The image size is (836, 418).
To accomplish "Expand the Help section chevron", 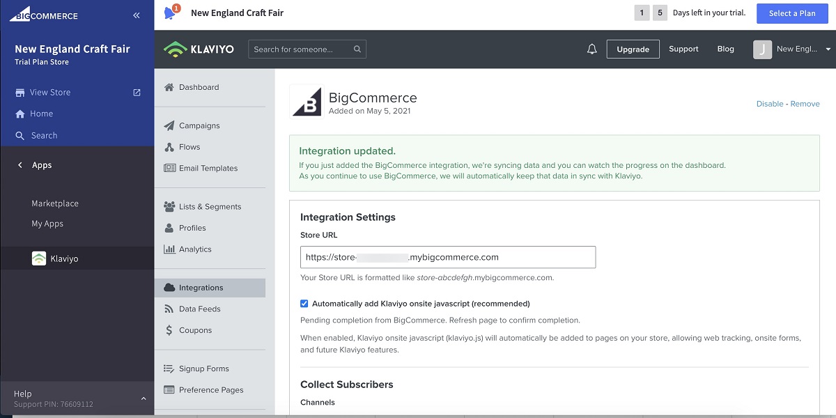I will point(144,398).
